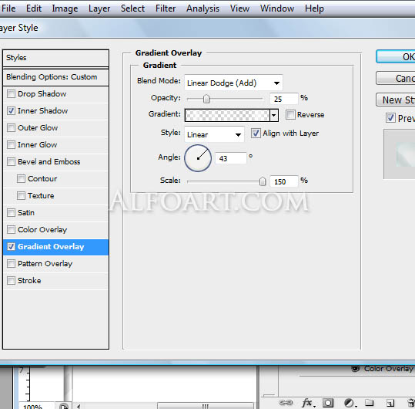The height and width of the screenshot is (409, 415).
Task: Tick the Texture checkbox
Action: pyautogui.click(x=22, y=195)
